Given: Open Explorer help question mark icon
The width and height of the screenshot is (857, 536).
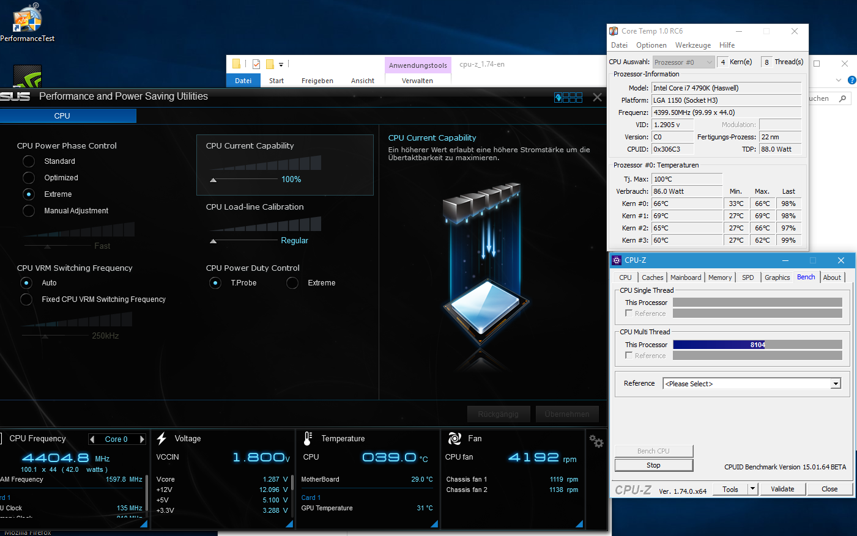Looking at the screenshot, I should pos(851,80).
